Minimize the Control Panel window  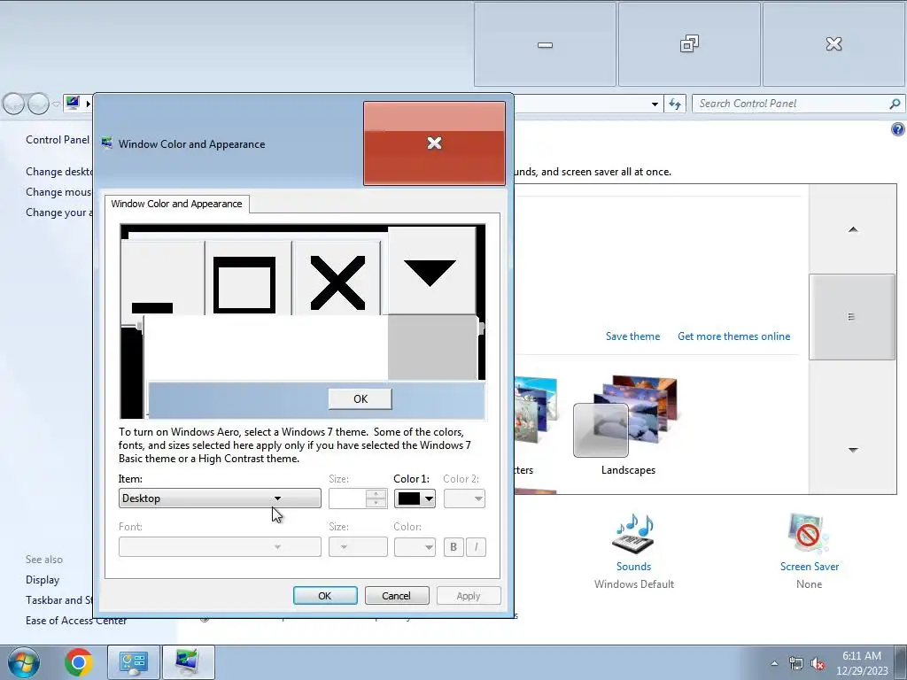coord(545,44)
